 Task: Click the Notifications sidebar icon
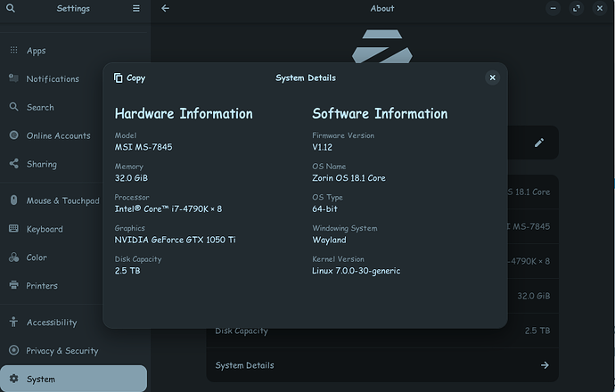point(13,78)
